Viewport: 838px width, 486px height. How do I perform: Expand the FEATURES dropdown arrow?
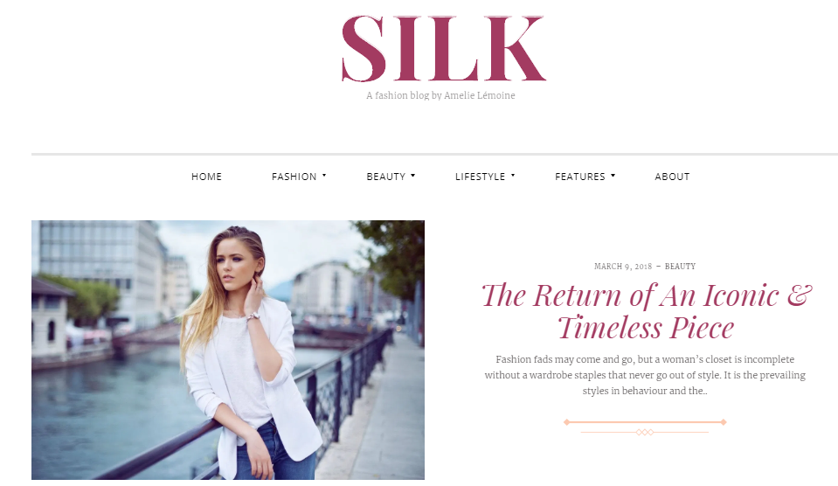coord(613,176)
